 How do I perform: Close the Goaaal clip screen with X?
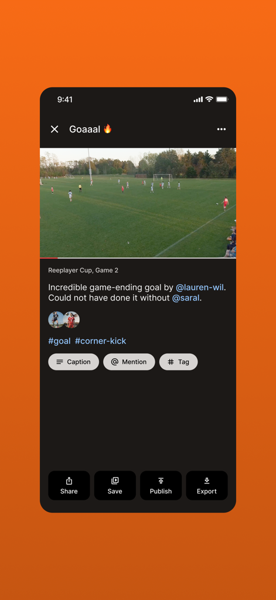click(x=54, y=129)
